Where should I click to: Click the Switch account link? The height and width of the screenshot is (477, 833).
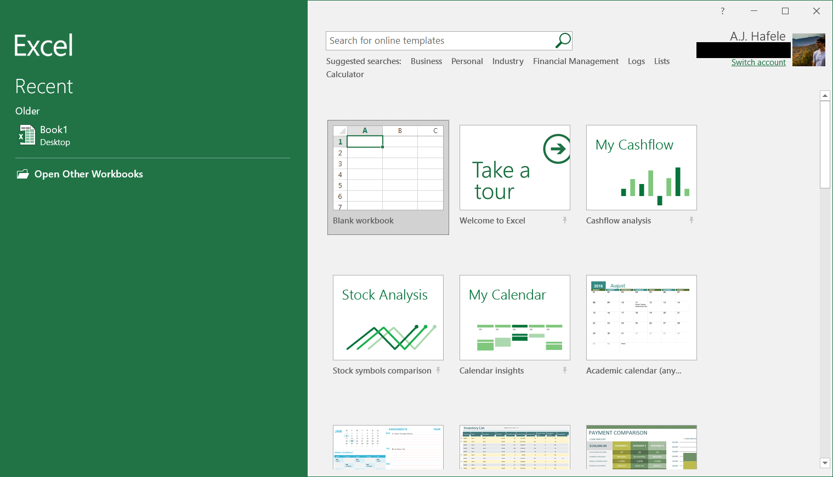pyautogui.click(x=758, y=62)
